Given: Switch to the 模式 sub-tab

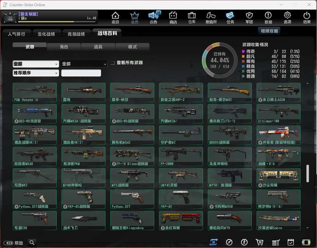Looking at the screenshot, I should point(132,47).
